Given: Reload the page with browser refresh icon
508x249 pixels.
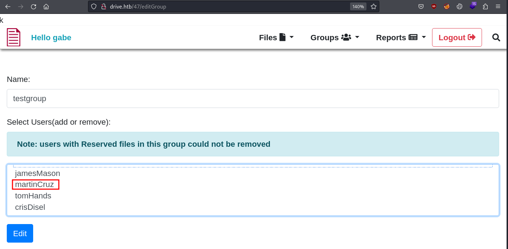Looking at the screenshot, I should [x=34, y=6].
